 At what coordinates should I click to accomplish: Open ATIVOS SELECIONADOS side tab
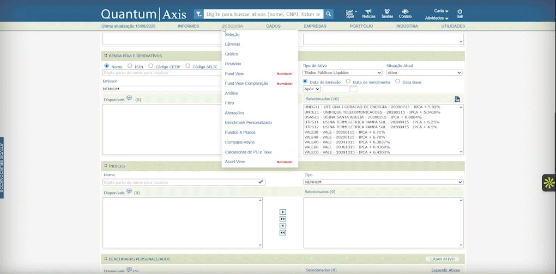[x=2, y=167]
